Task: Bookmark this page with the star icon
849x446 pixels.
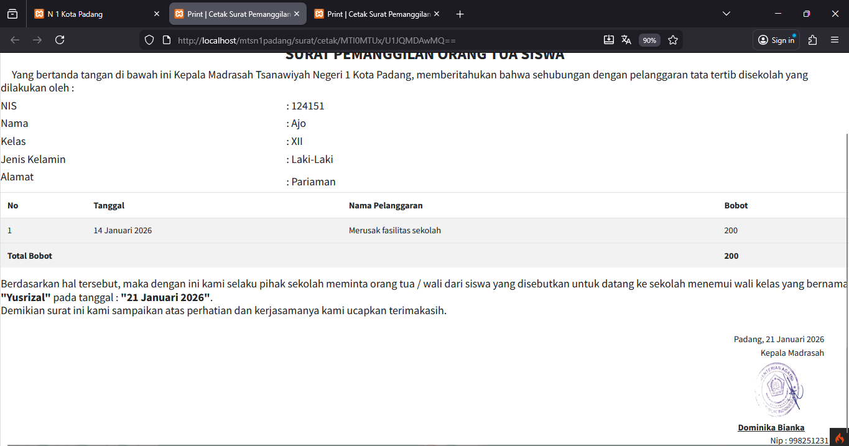Action: (673, 40)
